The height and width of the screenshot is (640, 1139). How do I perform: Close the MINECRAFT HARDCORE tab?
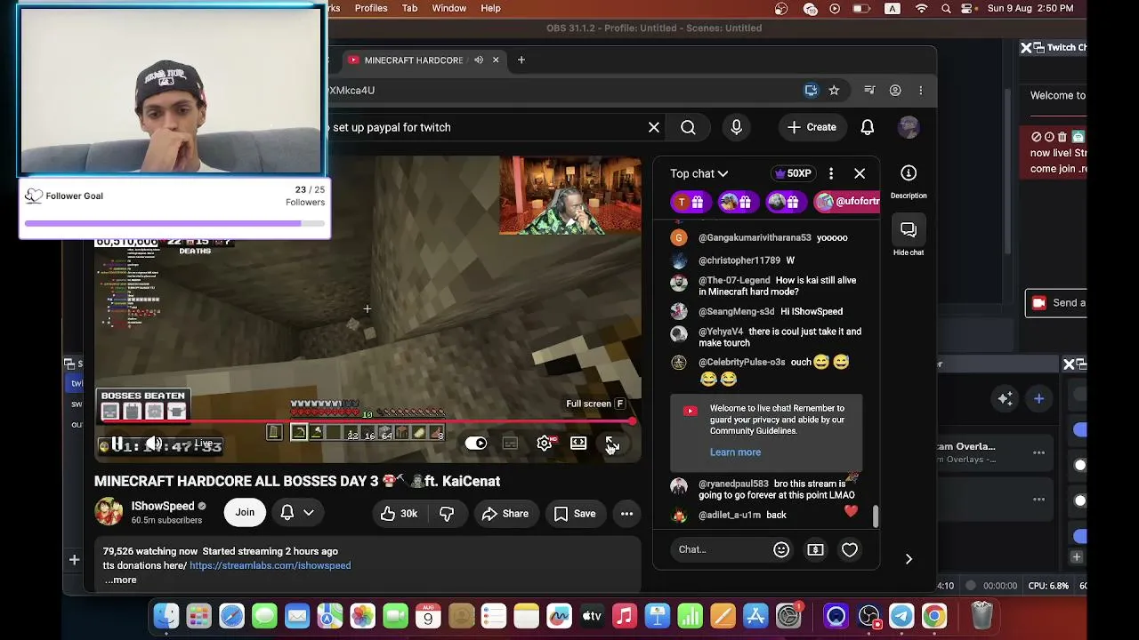pos(496,60)
